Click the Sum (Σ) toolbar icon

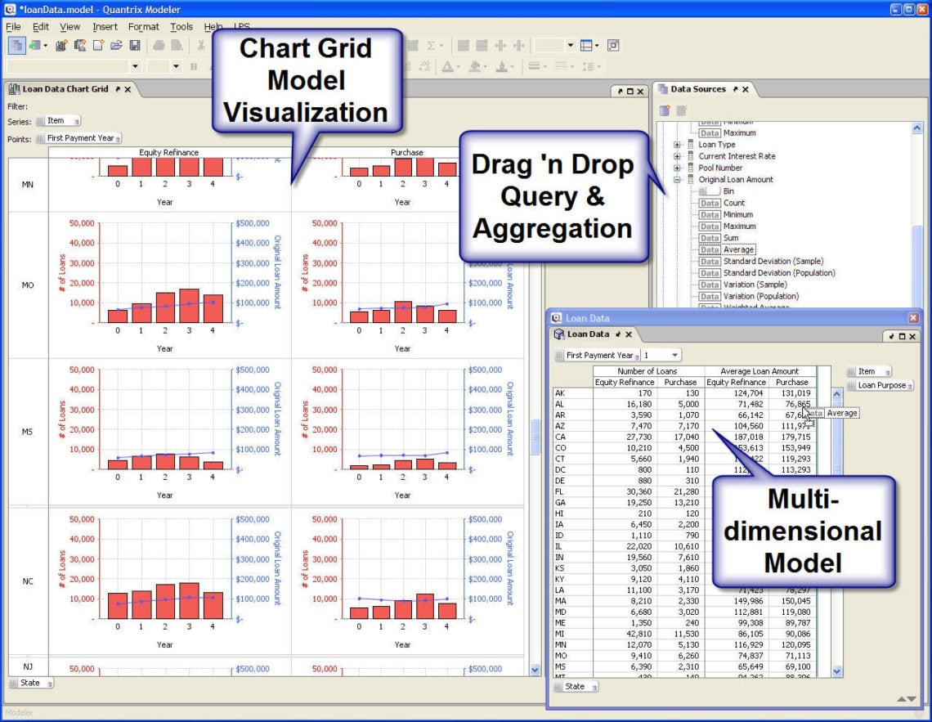coord(431,46)
